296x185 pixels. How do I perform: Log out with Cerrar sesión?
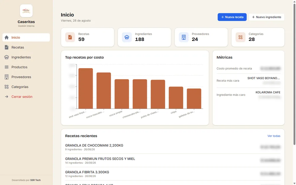26,97
